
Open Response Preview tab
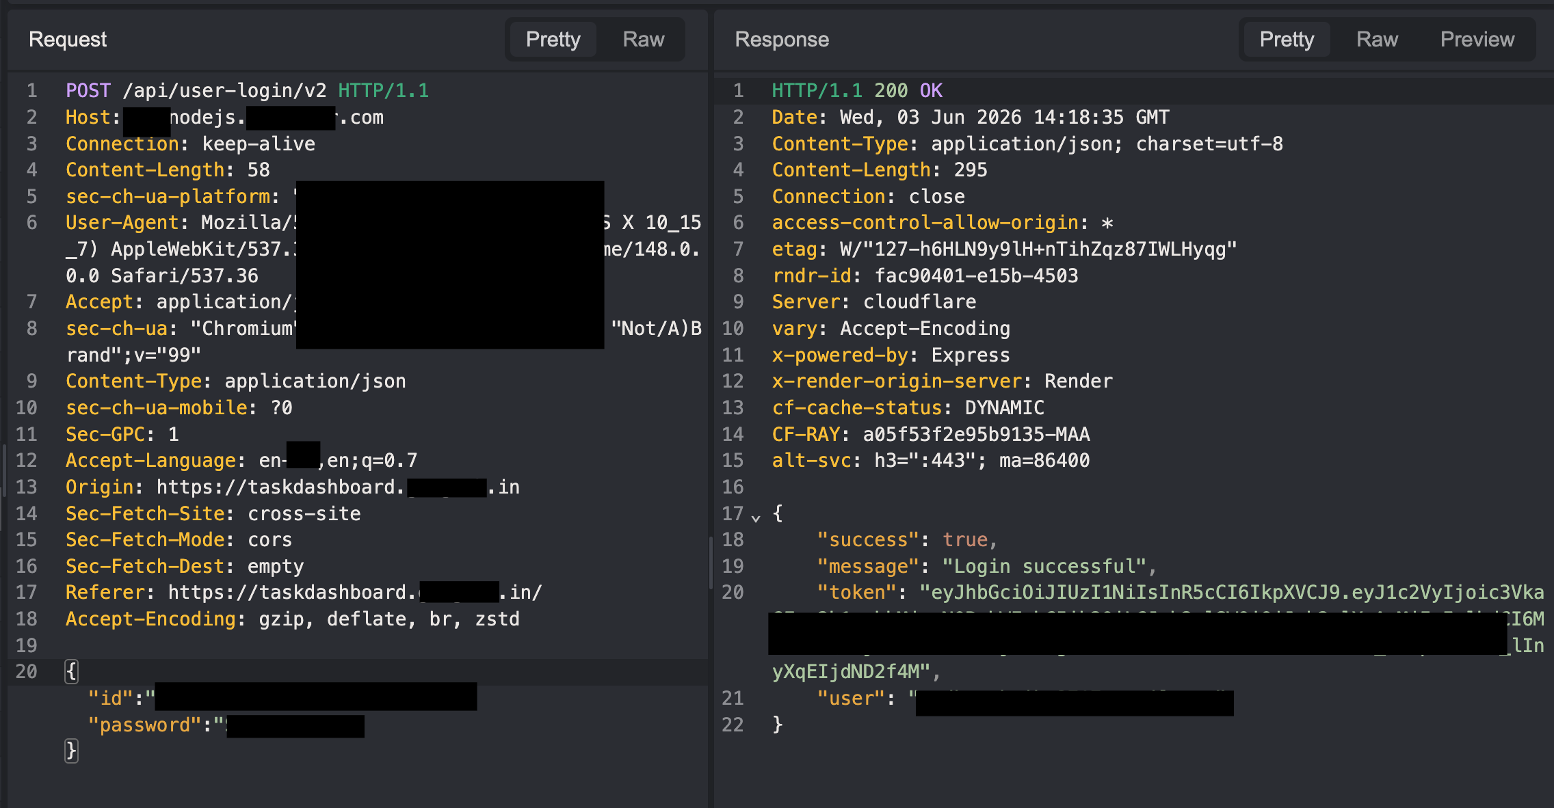[x=1477, y=40]
